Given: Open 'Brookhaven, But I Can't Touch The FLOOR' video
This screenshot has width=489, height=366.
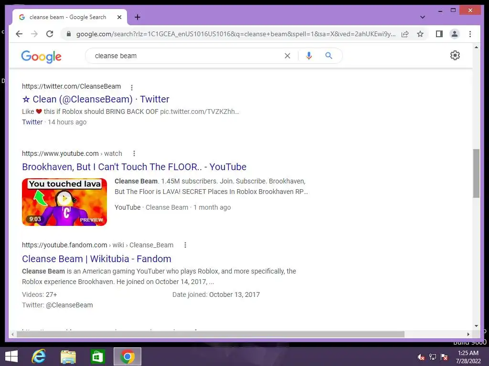Looking at the screenshot, I should click(134, 167).
